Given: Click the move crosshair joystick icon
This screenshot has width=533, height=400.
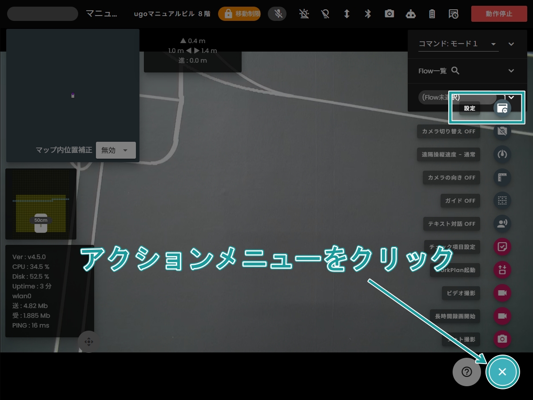Looking at the screenshot, I should coord(88,342).
